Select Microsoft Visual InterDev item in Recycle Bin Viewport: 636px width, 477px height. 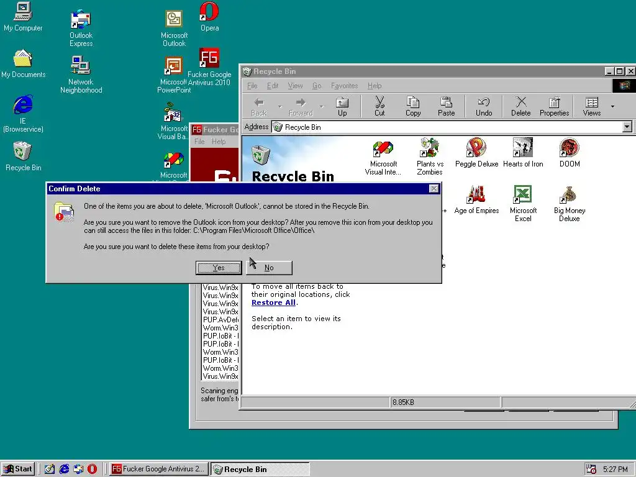[383, 158]
